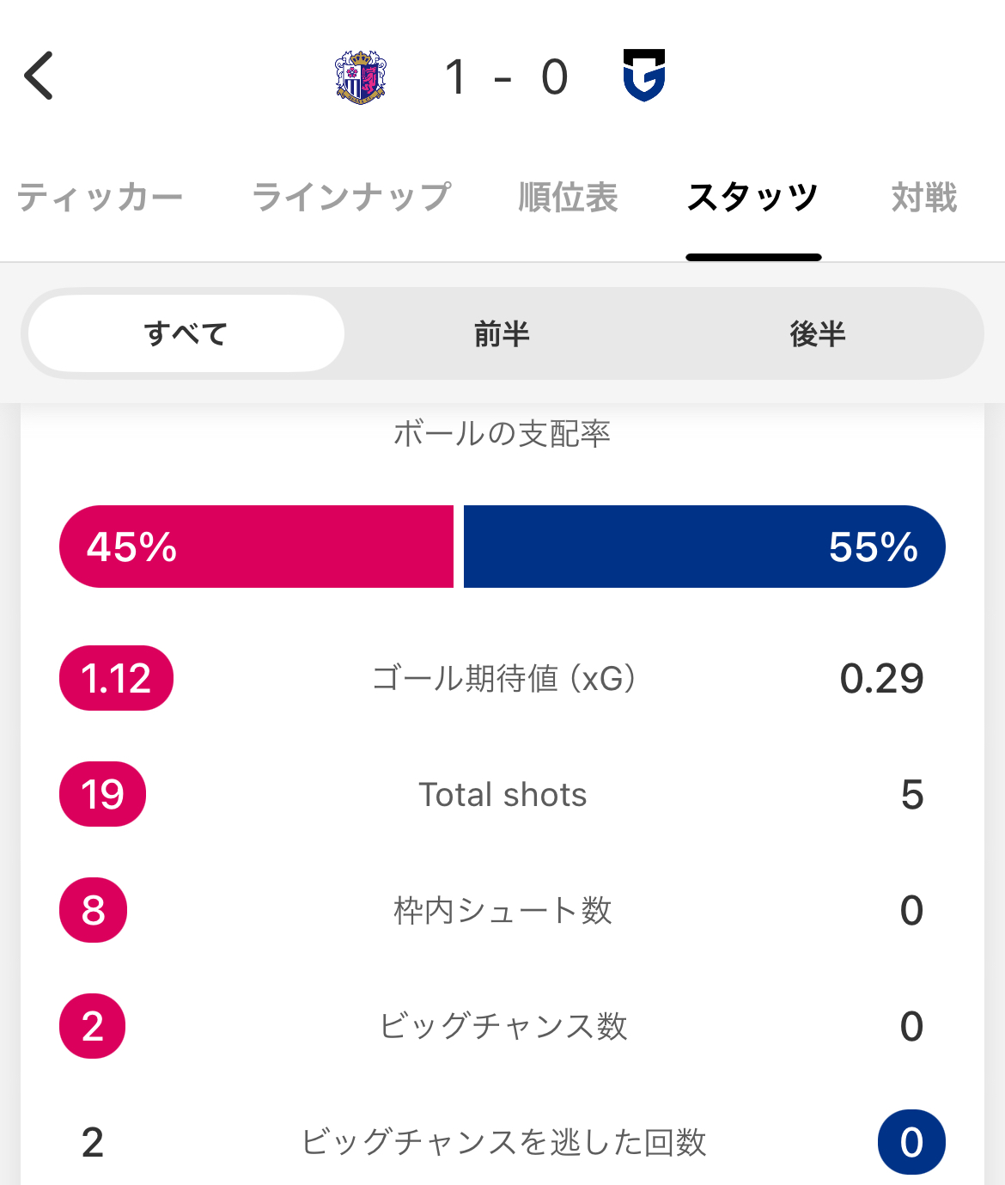
Task: Tap the Cerezo Osaka home team crest
Action: 361,77
